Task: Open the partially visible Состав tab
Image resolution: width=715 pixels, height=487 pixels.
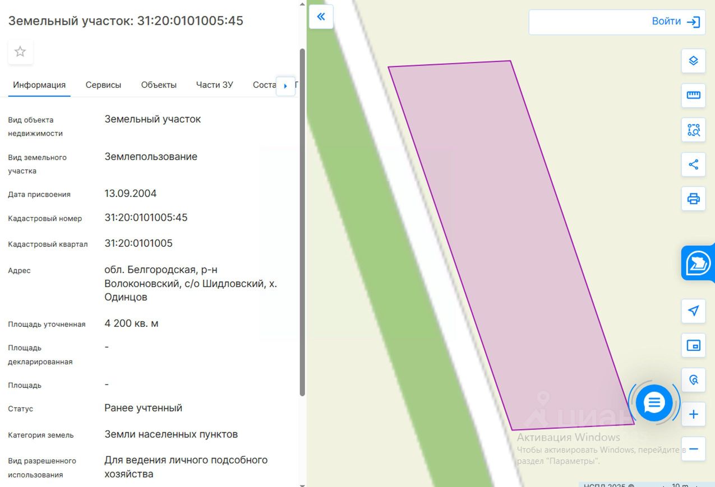Action: click(264, 85)
